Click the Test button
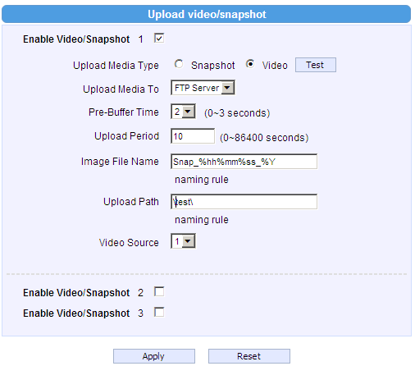The image size is (415, 366). coord(316,65)
